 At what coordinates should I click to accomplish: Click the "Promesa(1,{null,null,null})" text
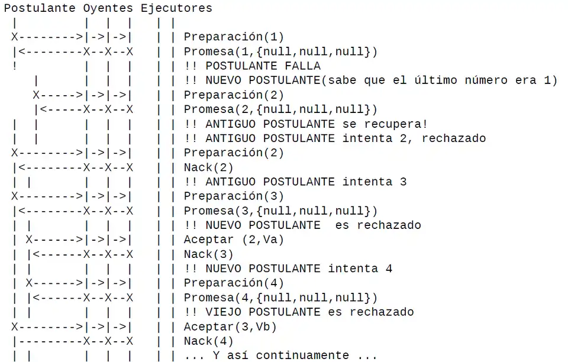(x=280, y=51)
